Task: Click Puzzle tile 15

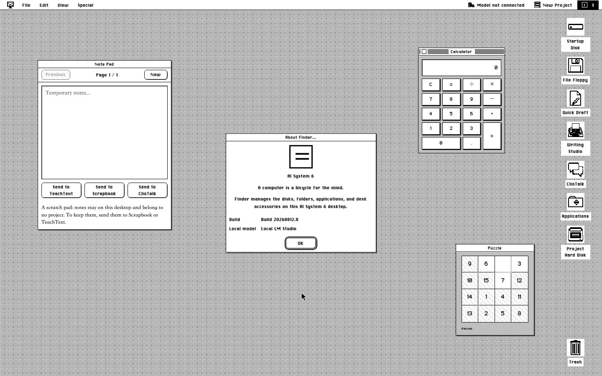Action: (x=486, y=281)
